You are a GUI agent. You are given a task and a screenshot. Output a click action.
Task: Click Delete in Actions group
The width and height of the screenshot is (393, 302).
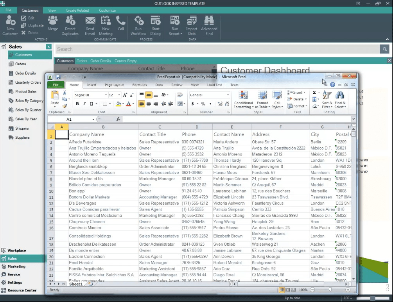[x=30, y=33]
